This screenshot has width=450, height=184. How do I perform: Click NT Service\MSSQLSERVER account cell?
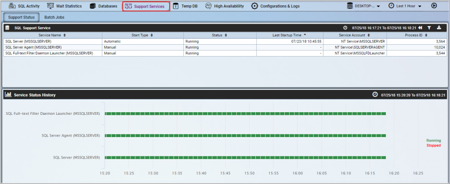tap(355, 42)
